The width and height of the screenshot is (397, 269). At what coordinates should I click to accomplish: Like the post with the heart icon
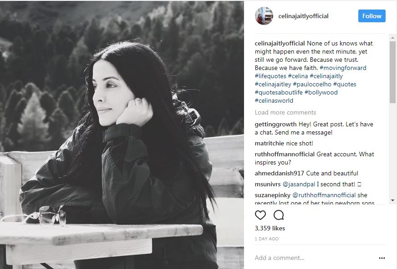[260, 215]
